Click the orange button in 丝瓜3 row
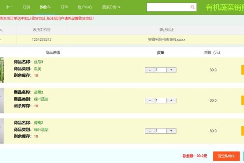 coord(242,70)
